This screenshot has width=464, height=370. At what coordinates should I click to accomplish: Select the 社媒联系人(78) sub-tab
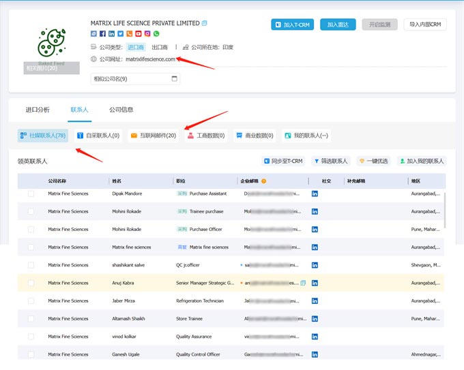[x=43, y=136]
